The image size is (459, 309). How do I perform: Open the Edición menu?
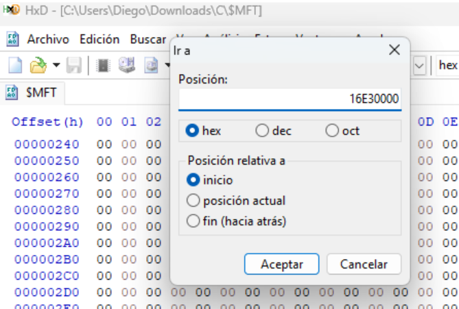[x=99, y=39]
